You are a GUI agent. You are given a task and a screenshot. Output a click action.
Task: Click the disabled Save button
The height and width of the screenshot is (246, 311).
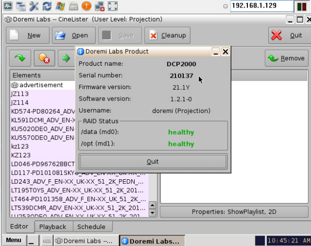tap(120, 35)
